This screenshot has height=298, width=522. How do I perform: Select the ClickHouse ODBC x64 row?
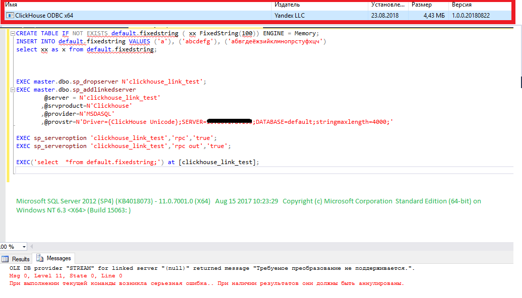click(x=151, y=16)
